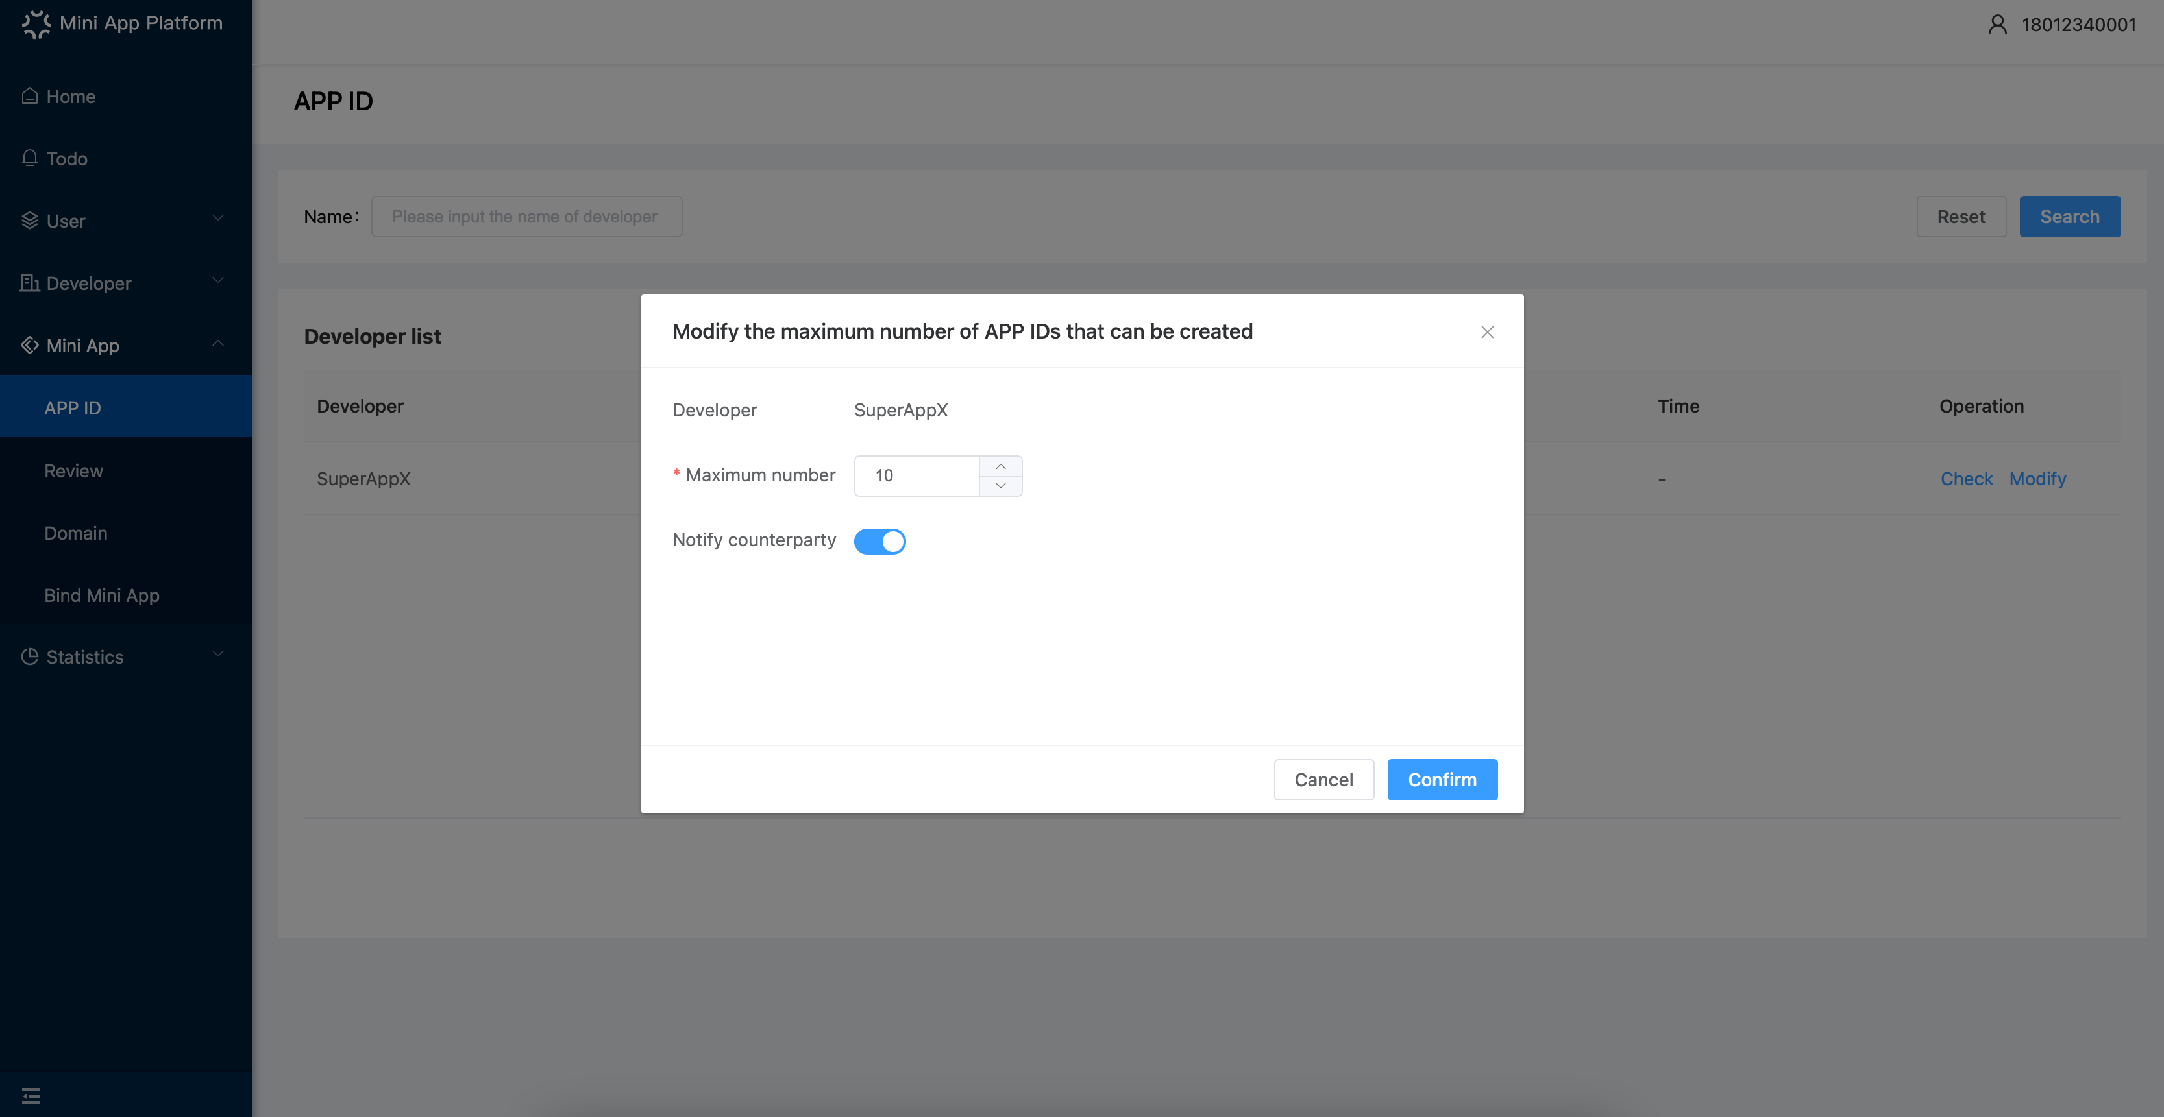
Task: Increase Maximum number with the up arrow
Action: click(1000, 466)
